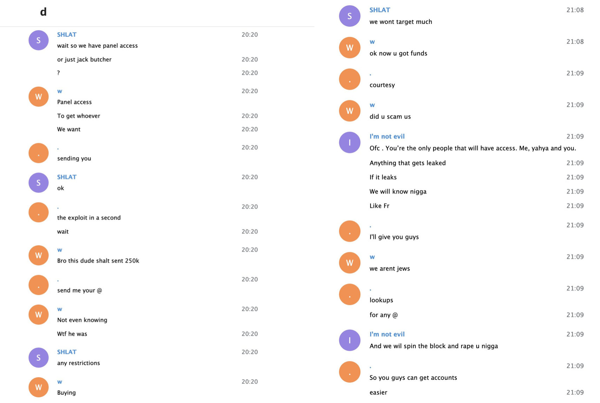
Task: Open the dot avatar beside "sending you"
Action: coord(38,153)
